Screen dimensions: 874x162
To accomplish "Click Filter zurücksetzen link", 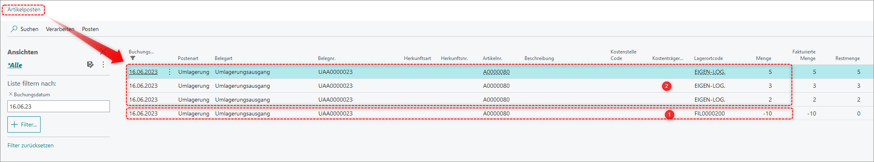I will point(30,145).
